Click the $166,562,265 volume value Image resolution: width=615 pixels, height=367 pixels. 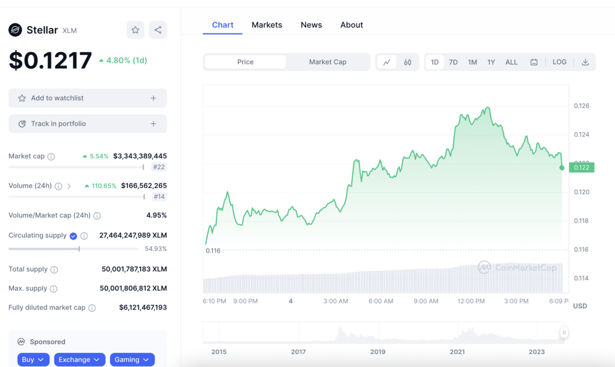pyautogui.click(x=144, y=185)
